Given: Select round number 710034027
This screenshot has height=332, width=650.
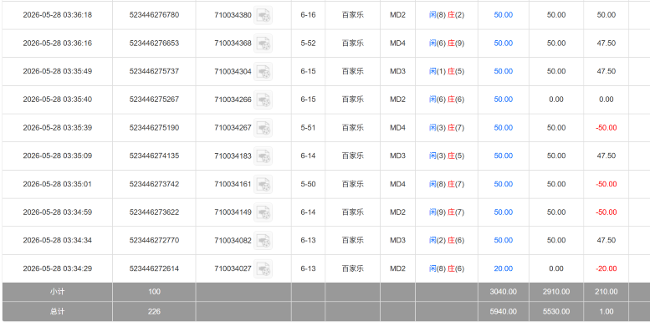Looking at the screenshot, I should pyautogui.click(x=233, y=269).
